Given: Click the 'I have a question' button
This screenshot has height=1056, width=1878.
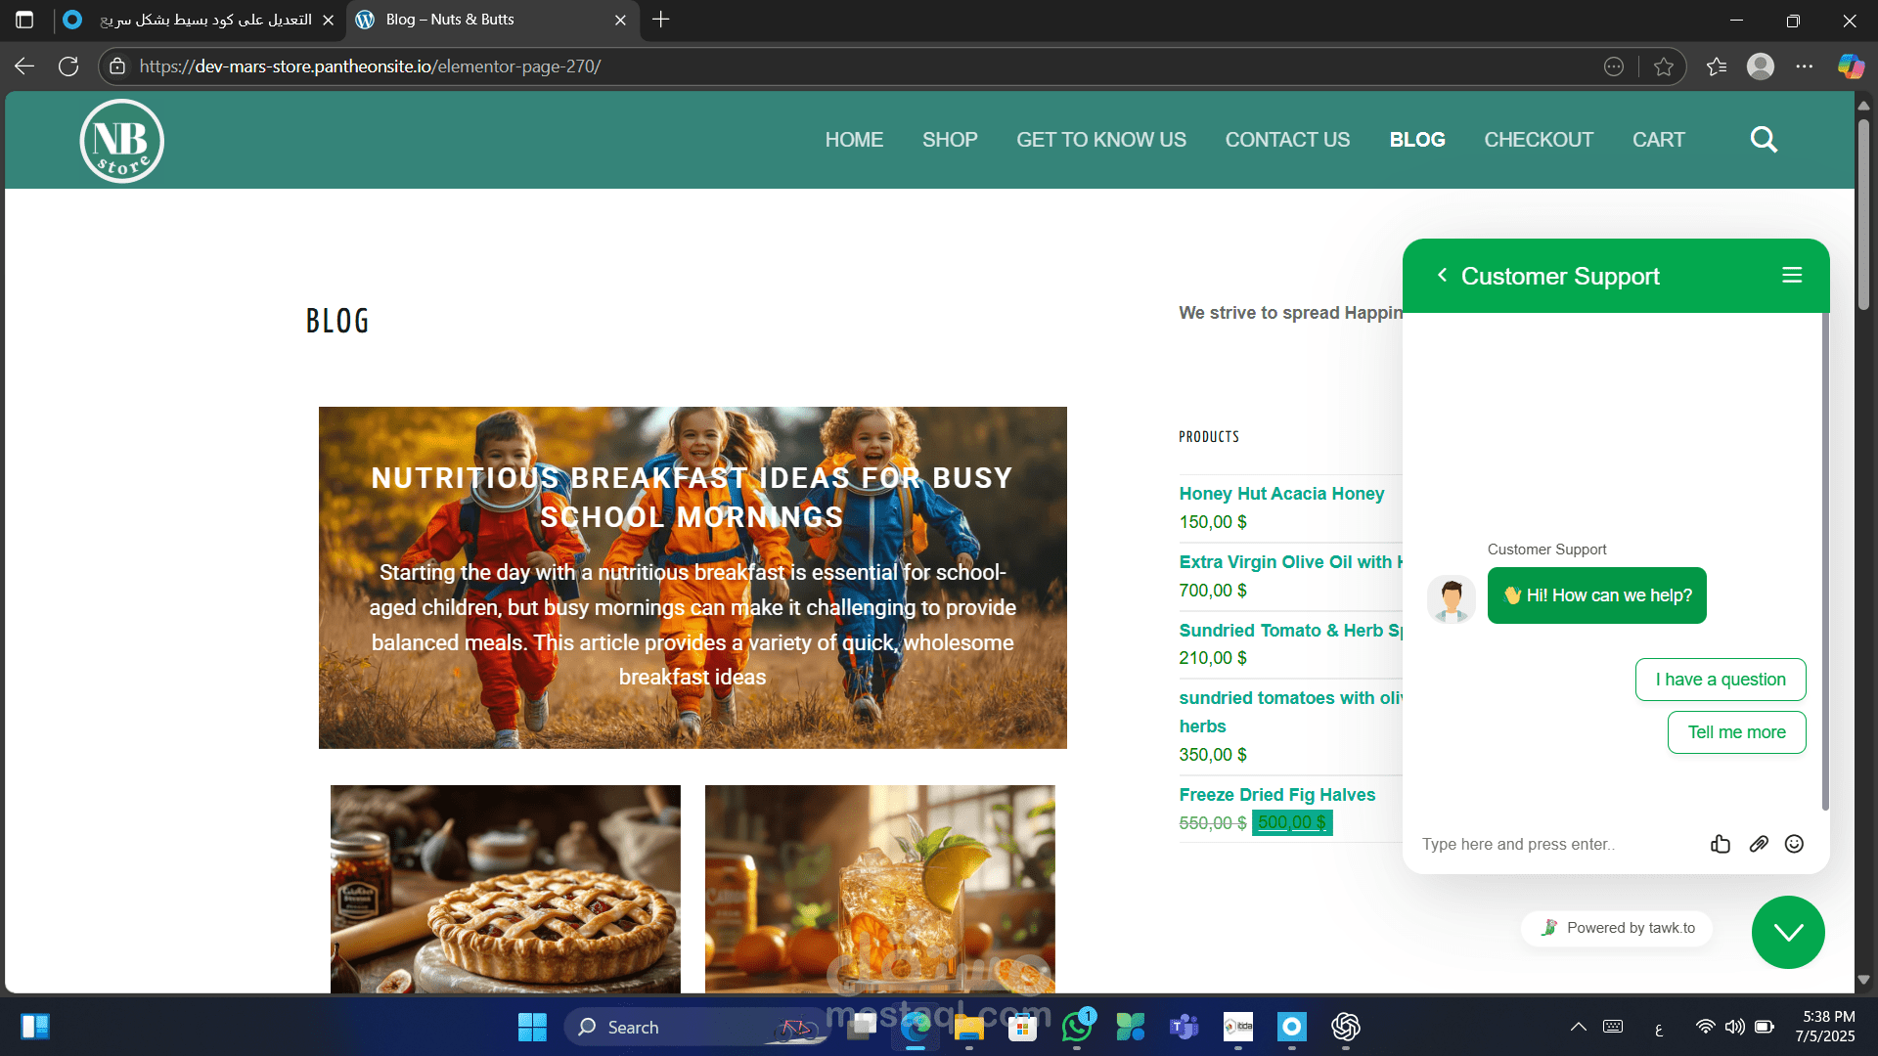Looking at the screenshot, I should [1721, 680].
